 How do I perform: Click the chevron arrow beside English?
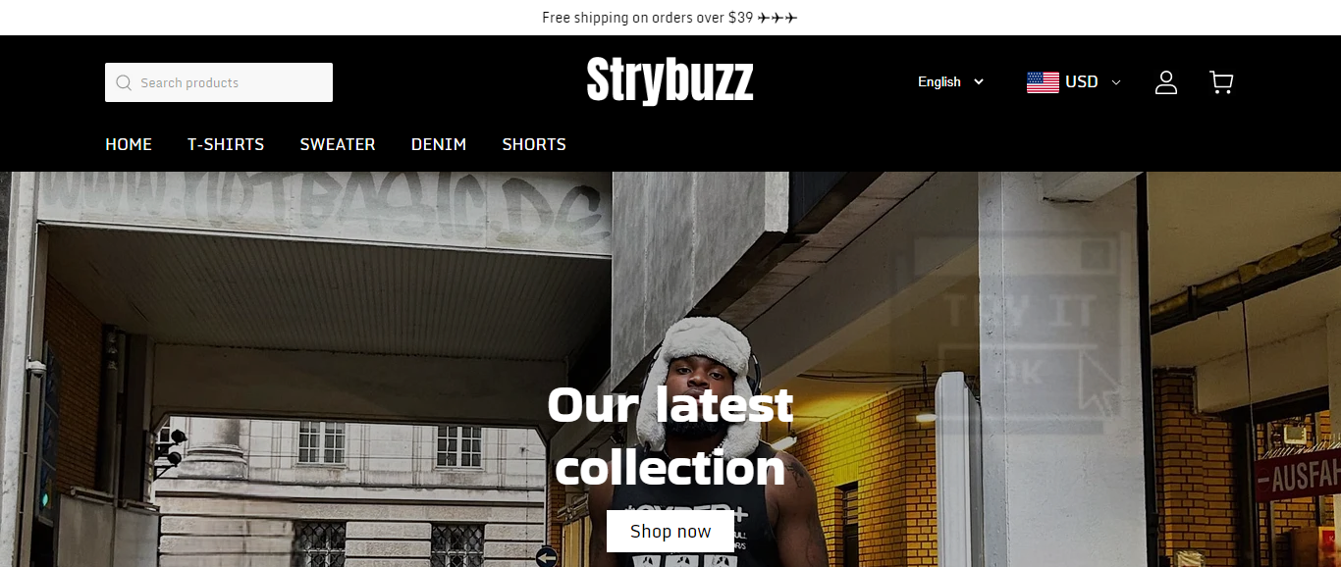(978, 82)
